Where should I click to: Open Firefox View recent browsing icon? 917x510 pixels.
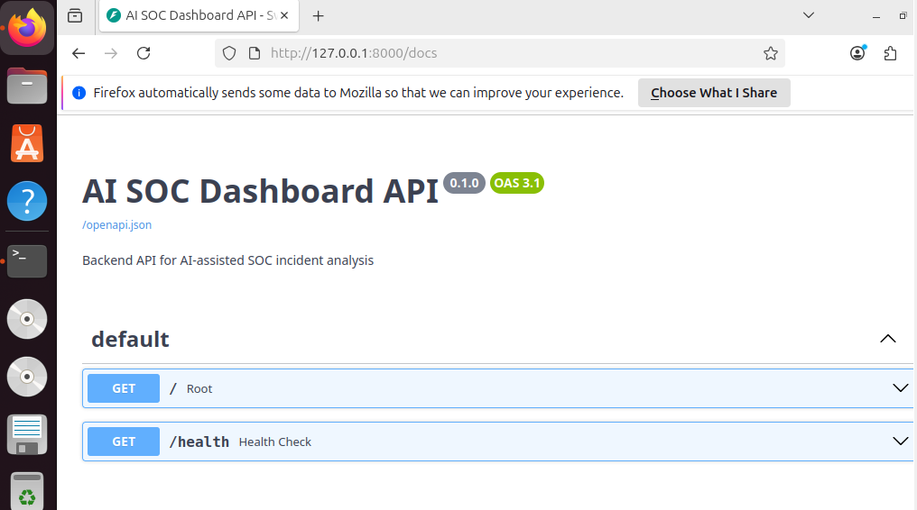tap(75, 15)
